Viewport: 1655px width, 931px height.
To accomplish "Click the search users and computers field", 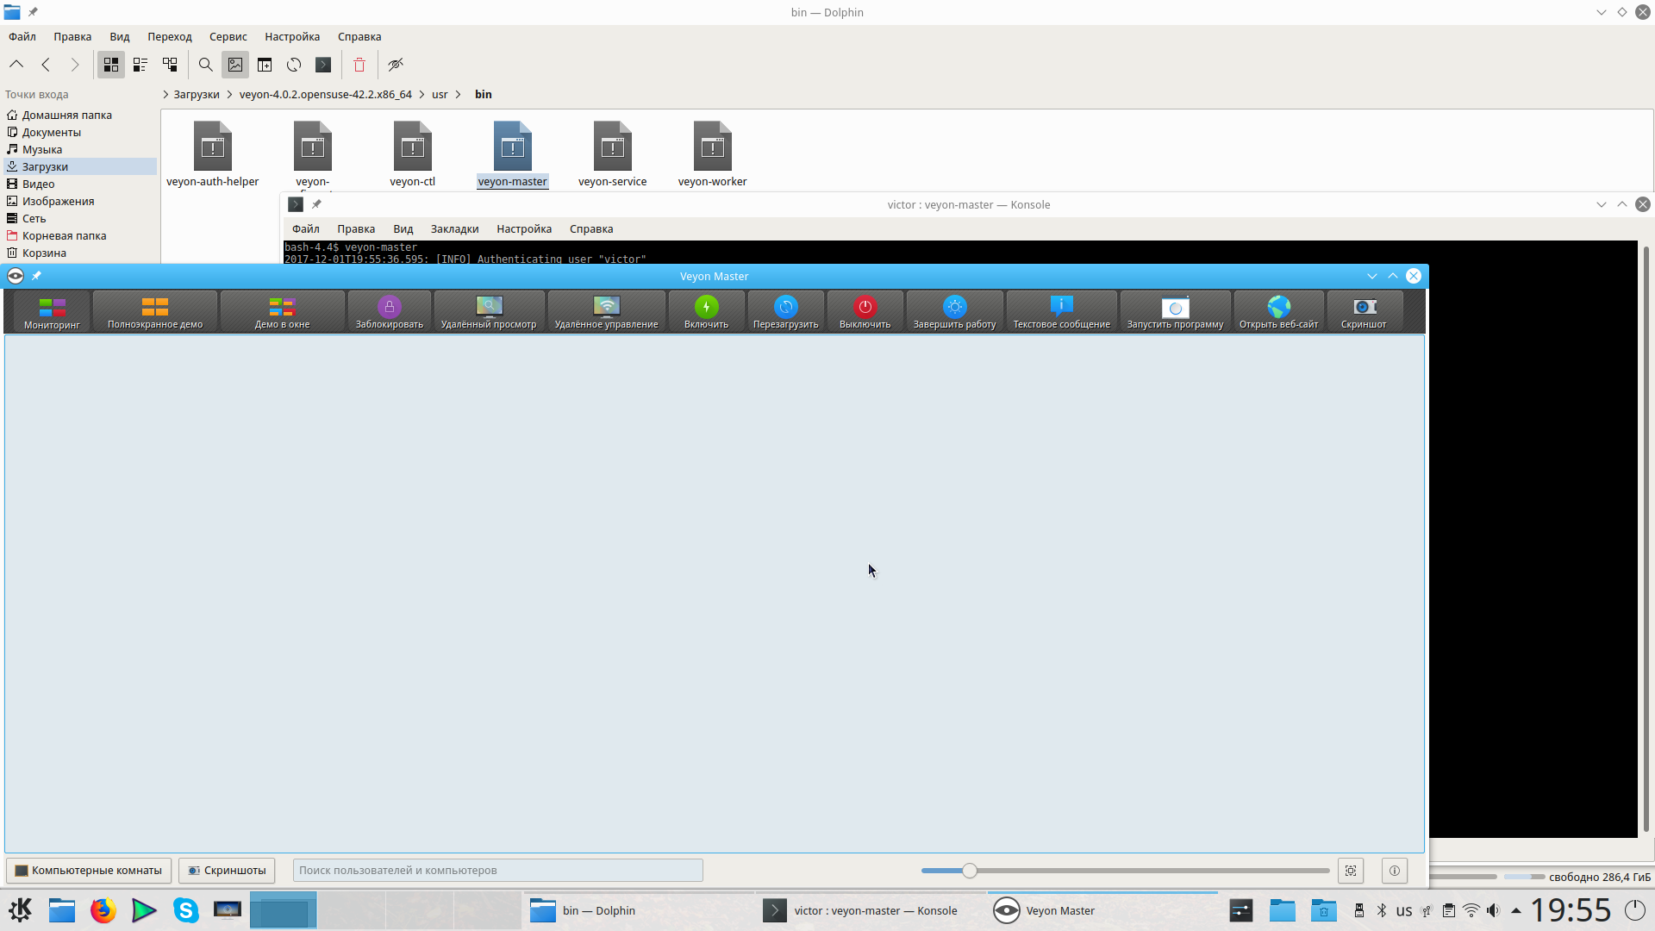I will click(497, 870).
